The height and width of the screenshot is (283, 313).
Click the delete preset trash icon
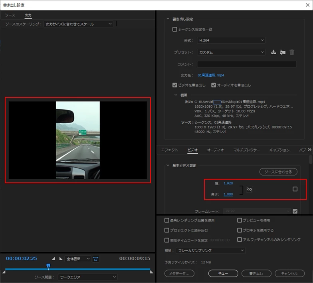coord(292,52)
